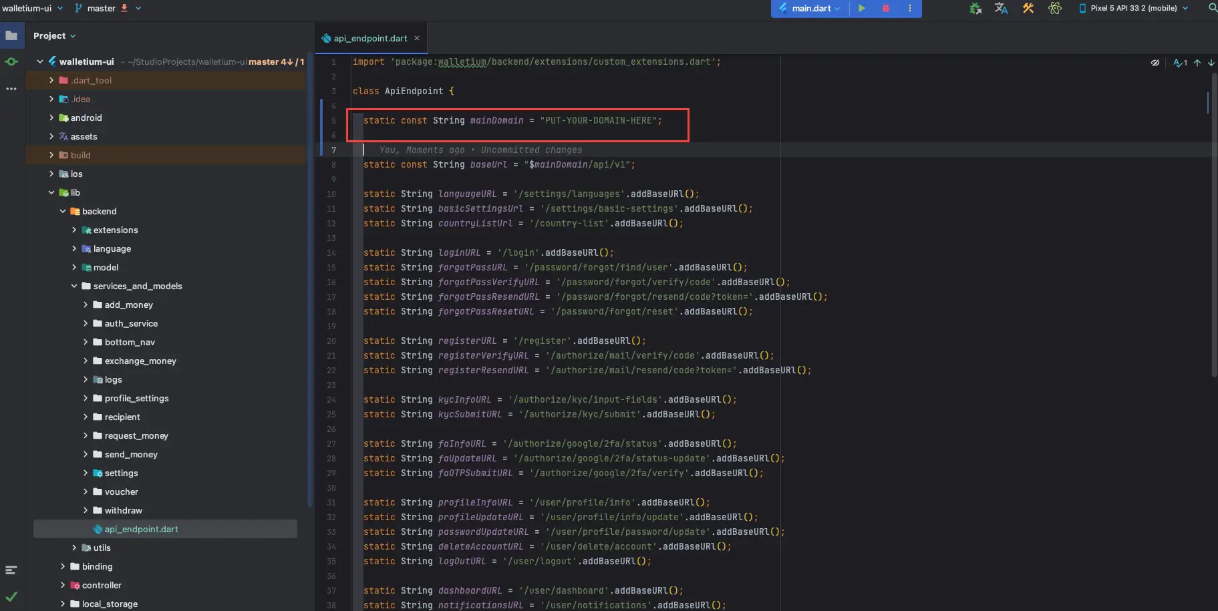The image size is (1218, 611).
Task: Click the incoming commits update arrow by master
Action: pos(124,8)
